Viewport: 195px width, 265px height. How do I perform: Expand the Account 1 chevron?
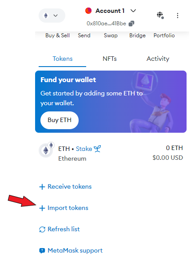(x=133, y=11)
